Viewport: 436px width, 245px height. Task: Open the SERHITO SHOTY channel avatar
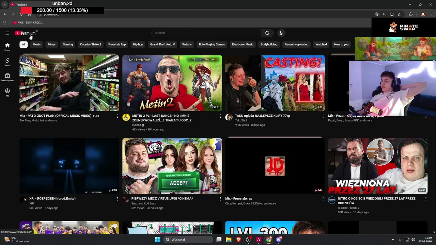pyautogui.click(x=332, y=200)
